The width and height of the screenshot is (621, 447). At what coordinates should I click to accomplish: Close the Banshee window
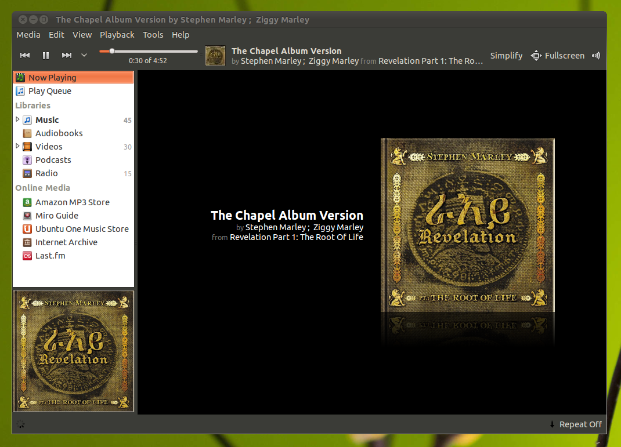coord(23,19)
